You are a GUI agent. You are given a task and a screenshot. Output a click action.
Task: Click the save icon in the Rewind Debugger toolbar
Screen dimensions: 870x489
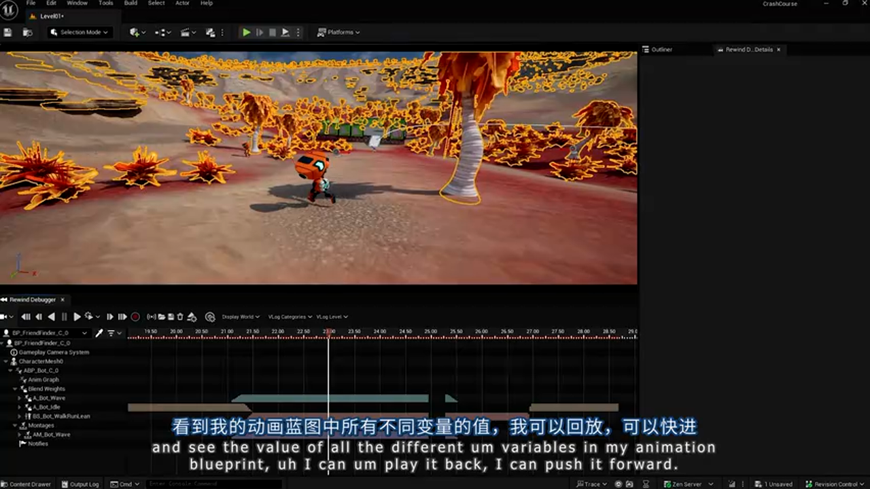171,316
